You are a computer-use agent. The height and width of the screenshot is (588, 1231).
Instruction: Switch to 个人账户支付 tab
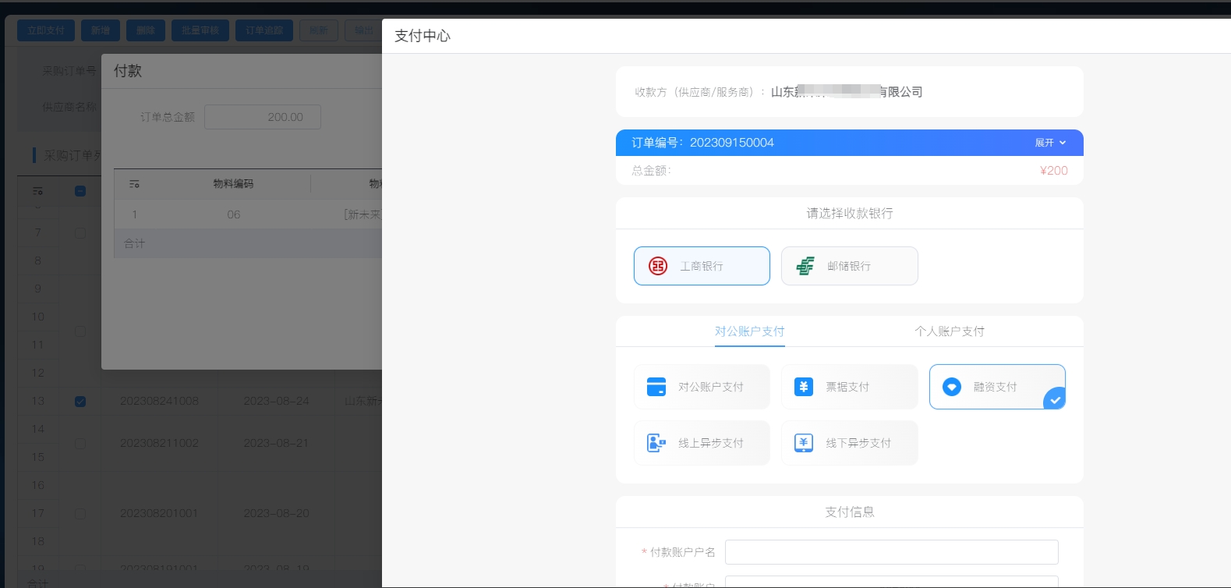click(949, 331)
